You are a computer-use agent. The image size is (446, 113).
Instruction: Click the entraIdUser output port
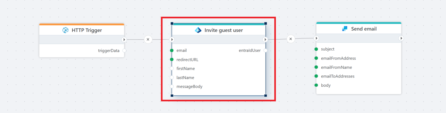pos(266,51)
